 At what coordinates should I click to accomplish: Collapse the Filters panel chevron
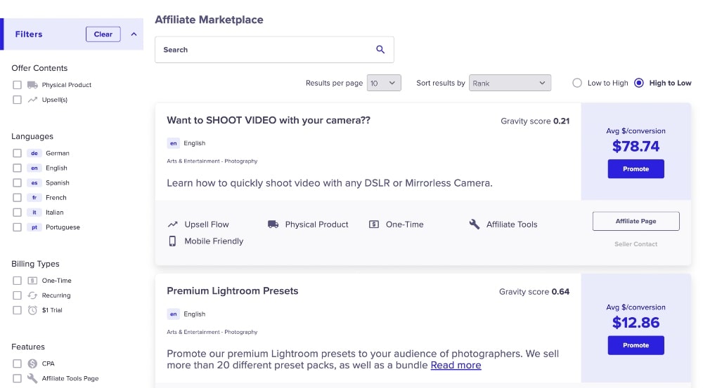tap(134, 34)
